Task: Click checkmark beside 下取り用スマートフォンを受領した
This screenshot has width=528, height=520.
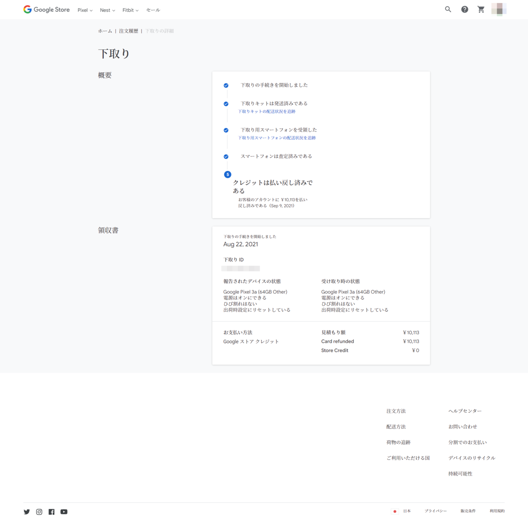Action: [226, 130]
